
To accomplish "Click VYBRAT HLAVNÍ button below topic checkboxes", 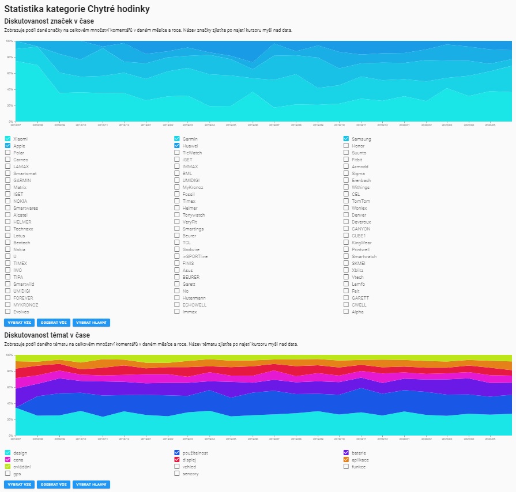I will click(x=91, y=485).
